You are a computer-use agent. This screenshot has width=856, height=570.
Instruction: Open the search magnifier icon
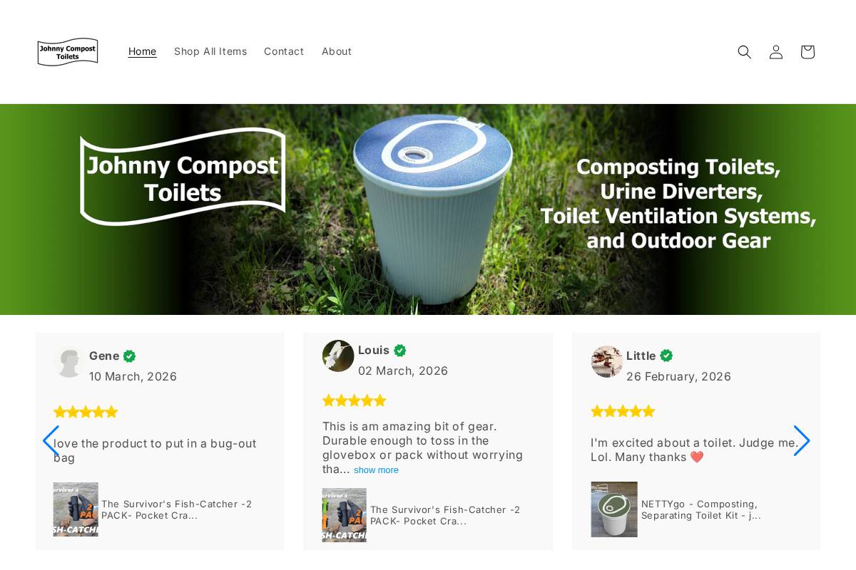pyautogui.click(x=744, y=51)
